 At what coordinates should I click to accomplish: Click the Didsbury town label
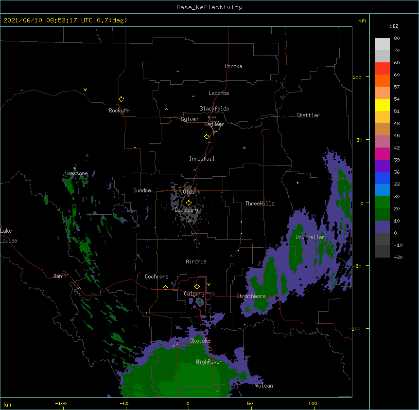186,210
